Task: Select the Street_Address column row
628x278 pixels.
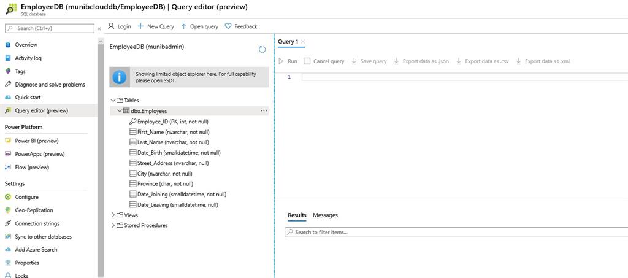Action: pos(169,163)
